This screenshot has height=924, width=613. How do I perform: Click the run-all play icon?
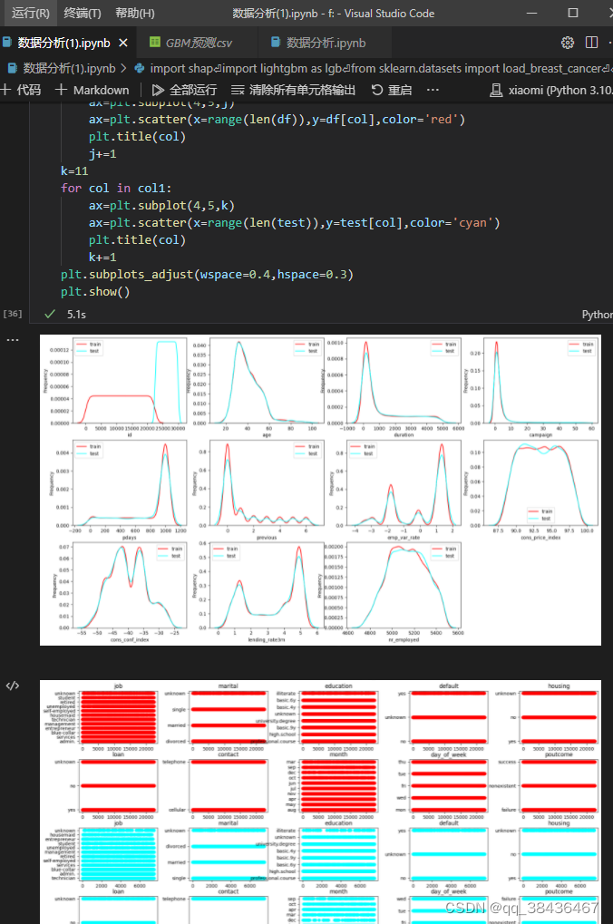[x=158, y=90]
